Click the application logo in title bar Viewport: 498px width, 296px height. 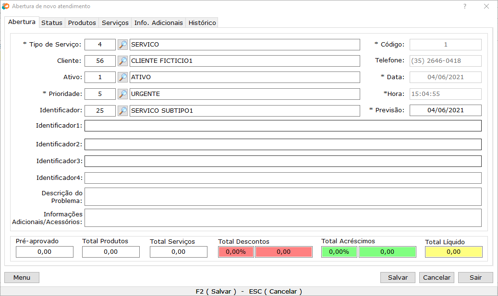(6, 7)
